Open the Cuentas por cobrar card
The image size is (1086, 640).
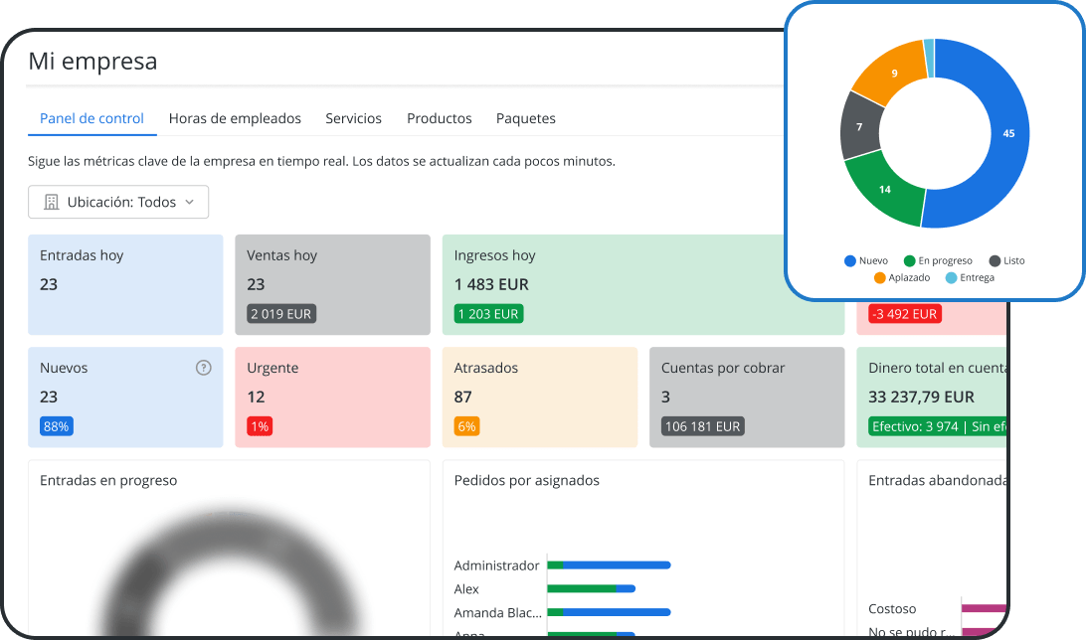tap(747, 398)
